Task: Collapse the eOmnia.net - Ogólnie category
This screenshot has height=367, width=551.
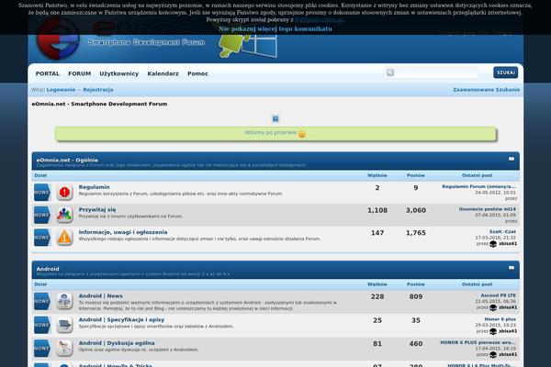Action: 512,159
